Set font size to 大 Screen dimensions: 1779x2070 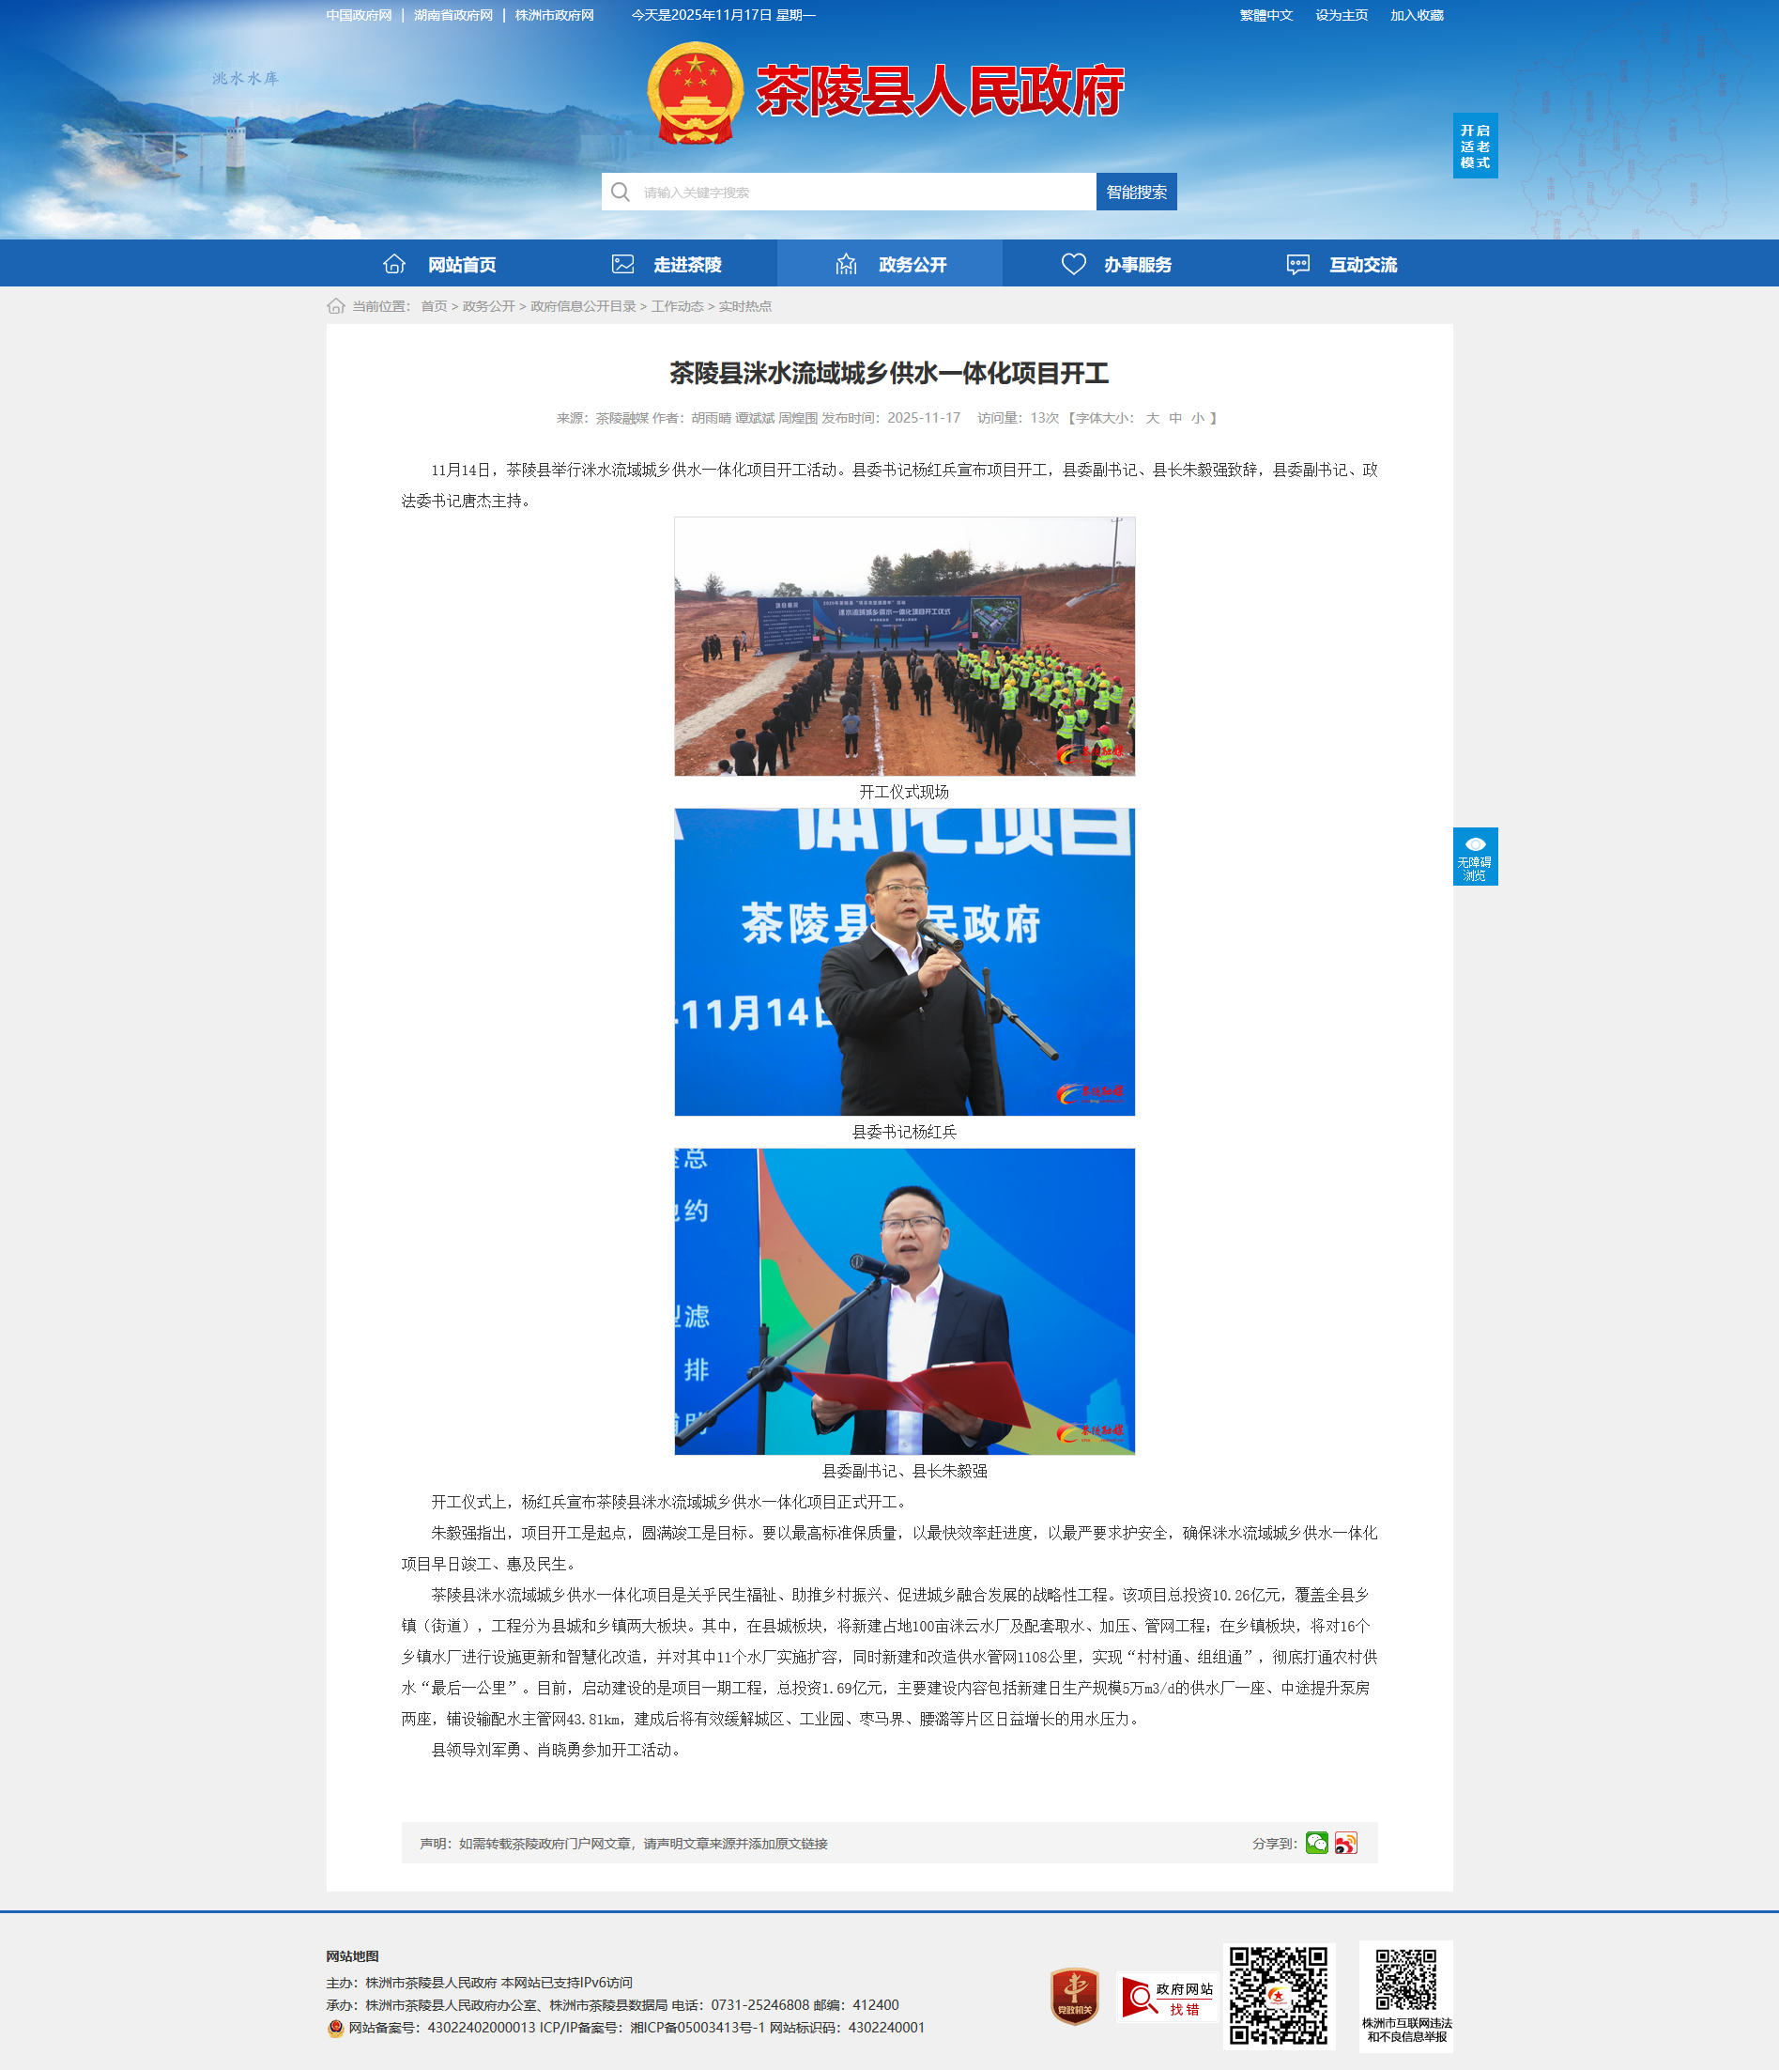[x=1152, y=419]
